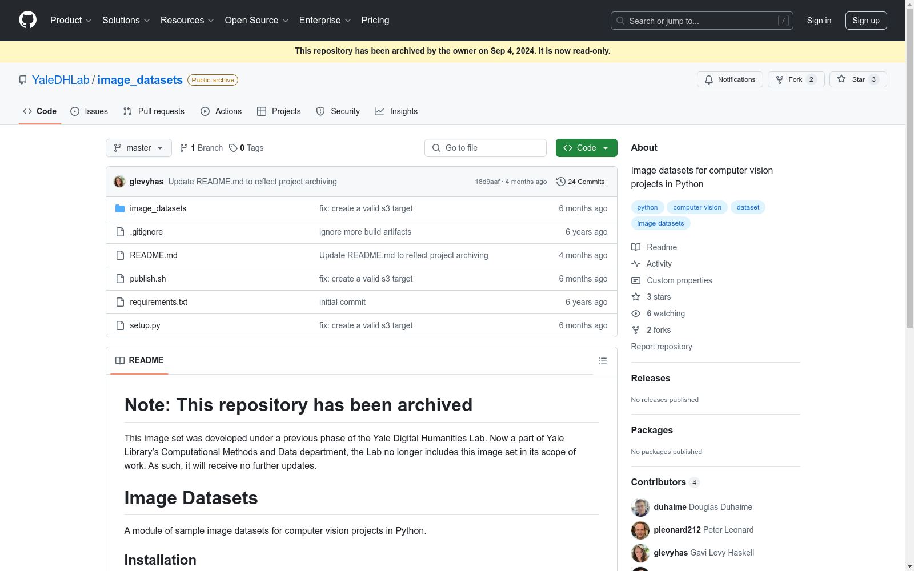Click the Sign up button
This screenshot has width=914, height=571.
tap(866, 21)
